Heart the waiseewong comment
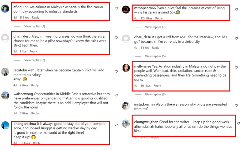The width and height of the screenshot is (241, 150). [116, 95]
